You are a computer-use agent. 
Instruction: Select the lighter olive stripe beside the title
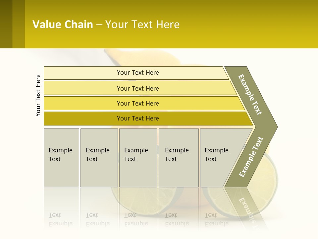click(19, 24)
